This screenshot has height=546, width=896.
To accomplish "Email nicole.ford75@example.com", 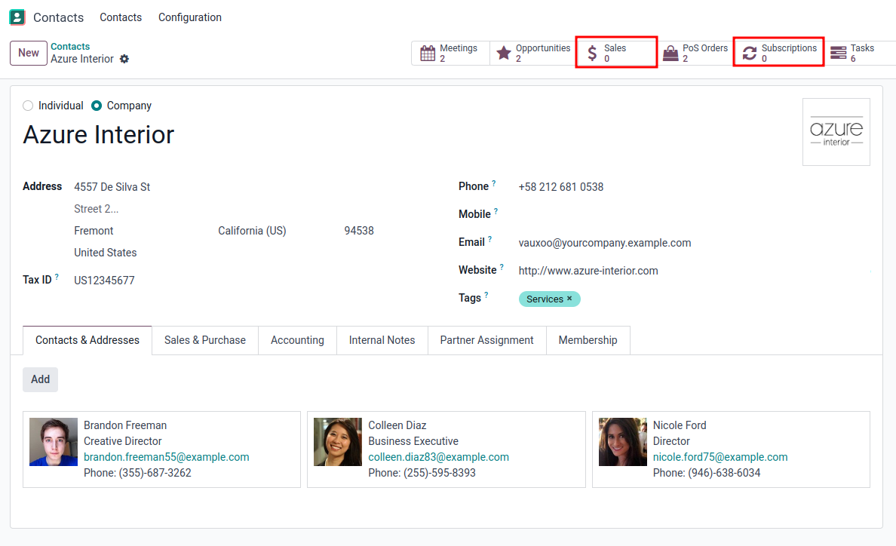I will 720,457.
